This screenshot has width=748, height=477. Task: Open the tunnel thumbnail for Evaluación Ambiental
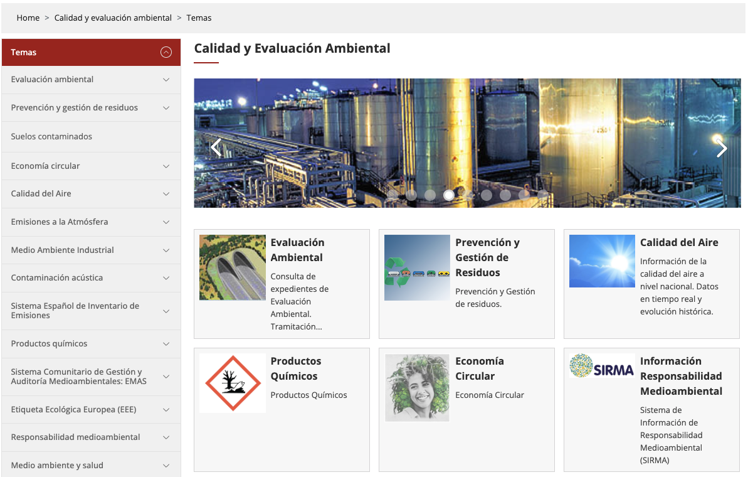[233, 267]
